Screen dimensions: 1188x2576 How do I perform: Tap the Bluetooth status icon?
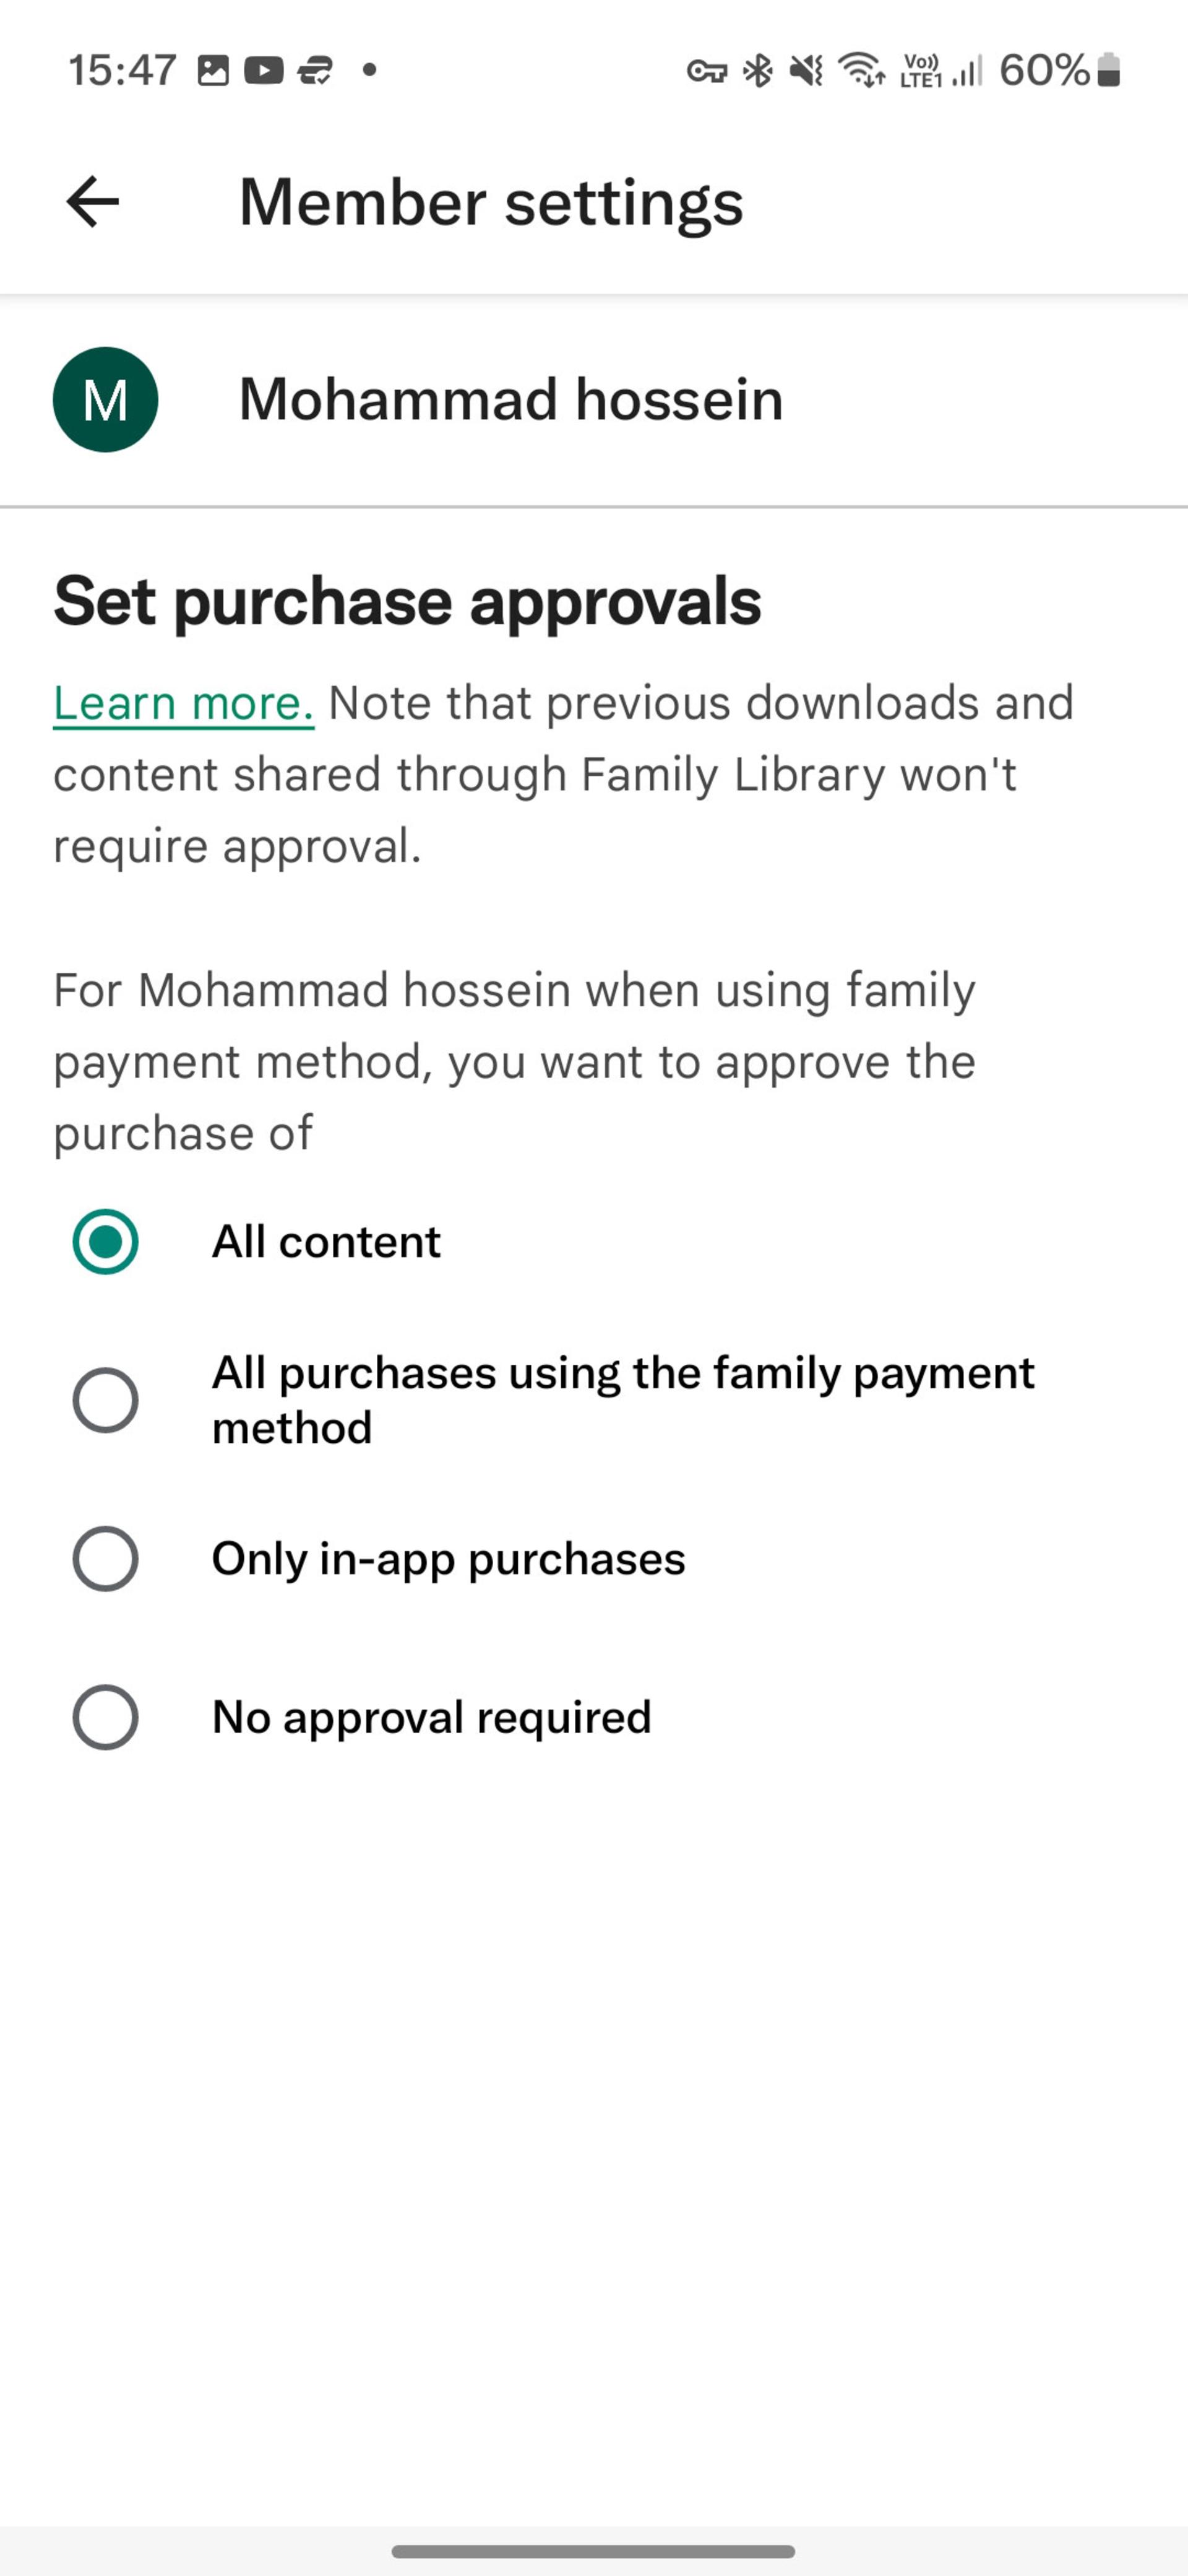pos(759,70)
